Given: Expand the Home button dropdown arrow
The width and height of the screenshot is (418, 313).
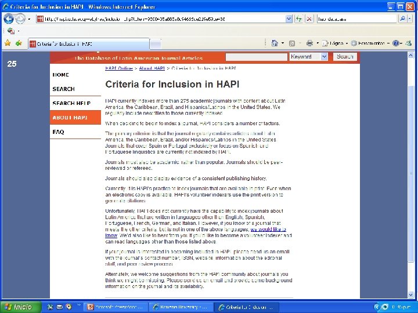Looking at the screenshot, I should (283, 43).
